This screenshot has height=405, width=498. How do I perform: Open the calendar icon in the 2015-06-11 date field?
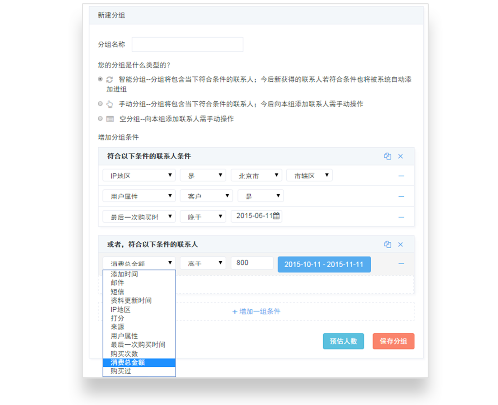coord(276,216)
